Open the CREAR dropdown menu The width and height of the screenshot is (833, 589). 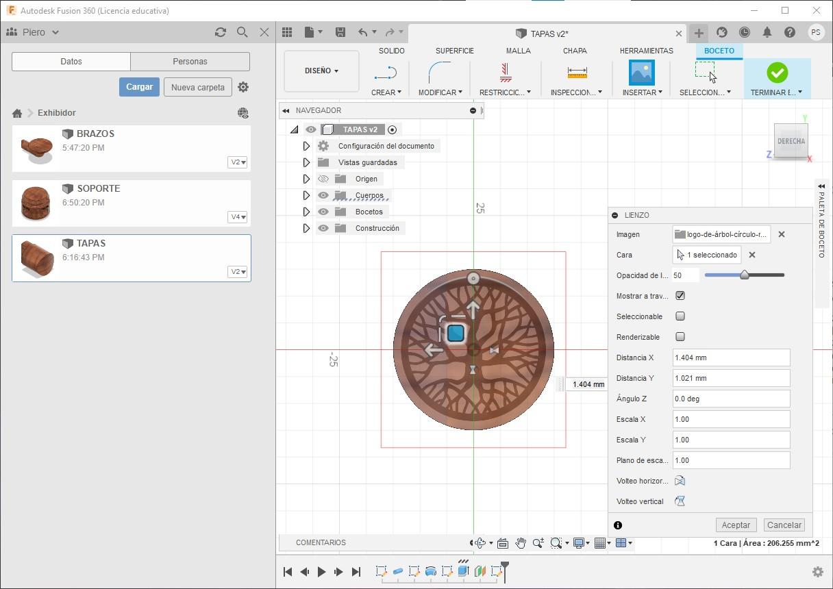coord(386,92)
